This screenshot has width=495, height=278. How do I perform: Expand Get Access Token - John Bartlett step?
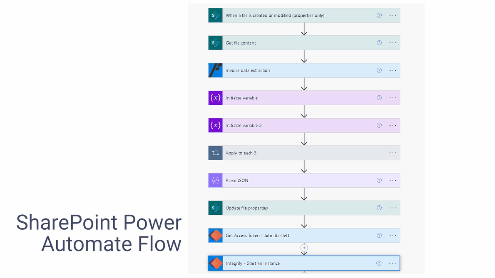click(304, 236)
